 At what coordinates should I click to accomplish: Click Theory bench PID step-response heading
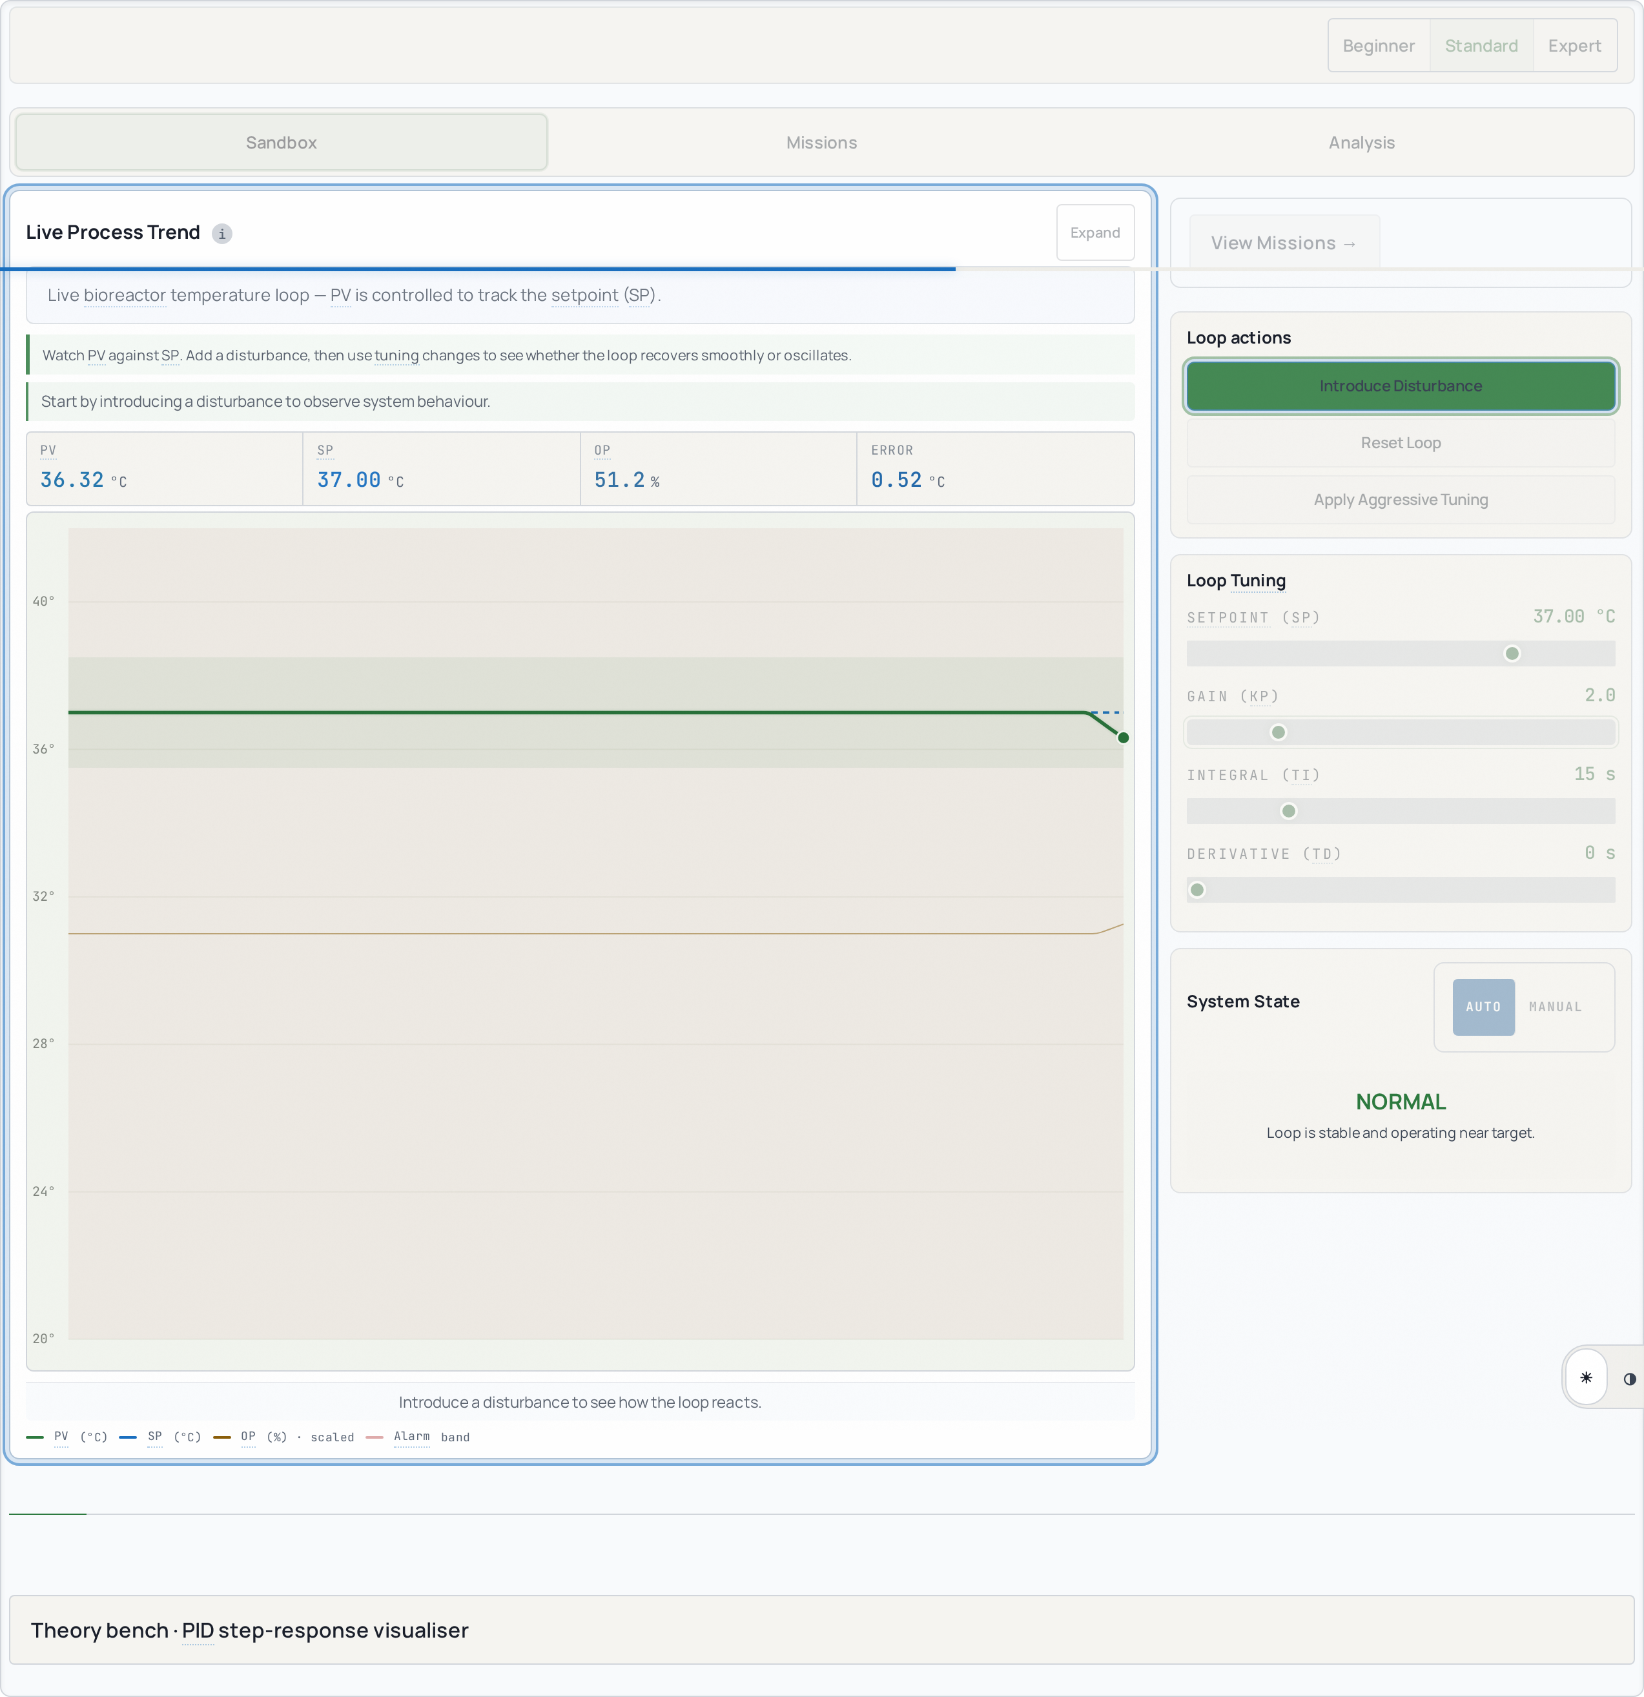tap(249, 1631)
